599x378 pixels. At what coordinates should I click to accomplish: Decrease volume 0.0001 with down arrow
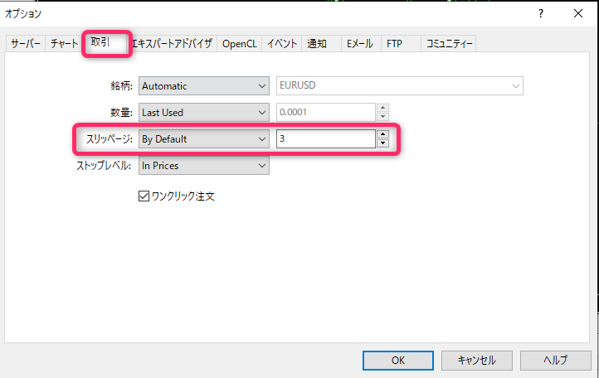click(x=382, y=117)
